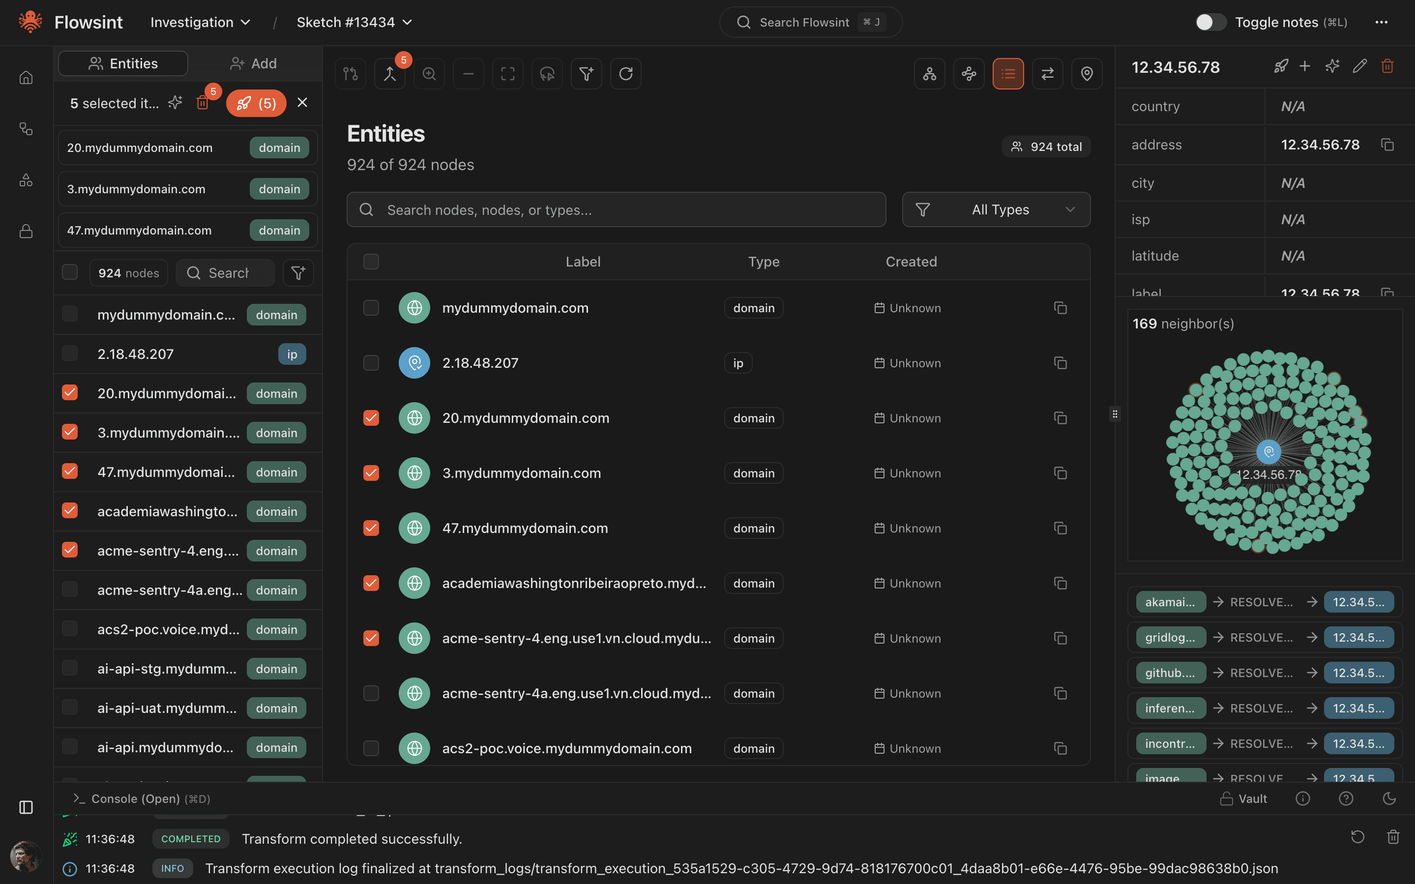Select the Entities tab
The width and height of the screenshot is (1415, 884).
point(123,63)
